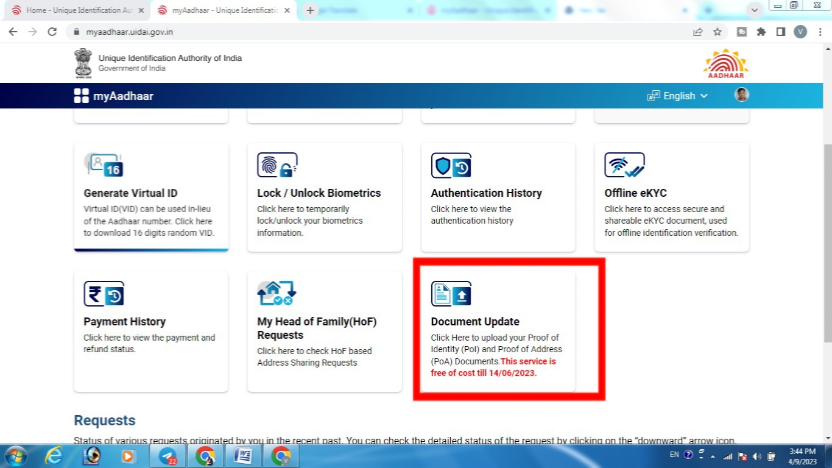
Task: Click the 'Click here to view the authentication history' text
Action: (x=472, y=214)
